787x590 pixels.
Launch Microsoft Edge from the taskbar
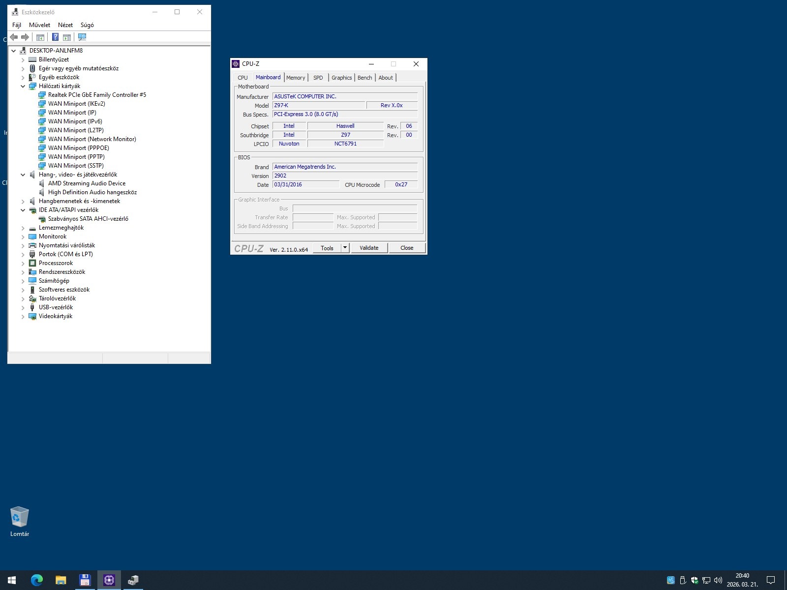pos(36,580)
